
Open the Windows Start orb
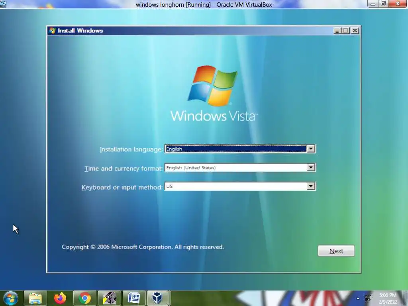11,298
